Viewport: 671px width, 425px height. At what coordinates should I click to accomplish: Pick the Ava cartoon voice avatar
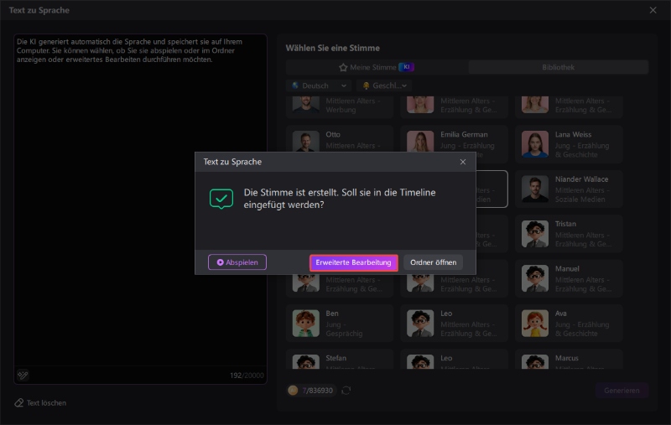(x=534, y=323)
